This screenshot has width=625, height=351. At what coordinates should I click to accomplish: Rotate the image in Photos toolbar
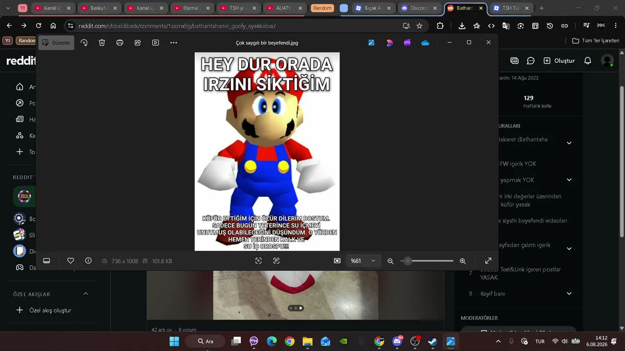pyautogui.click(x=84, y=43)
